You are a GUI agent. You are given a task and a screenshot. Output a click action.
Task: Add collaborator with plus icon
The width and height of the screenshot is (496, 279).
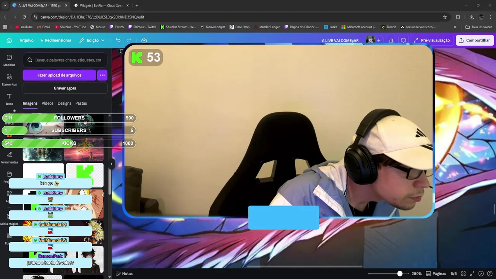pos(379,40)
